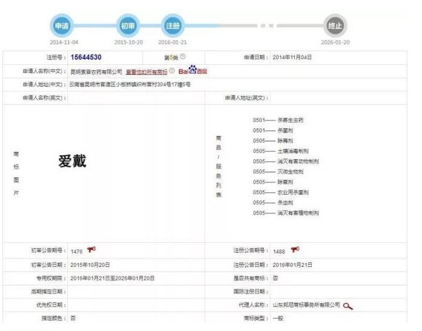
Task: Click timeline date 2026-01-20
Action: [335, 42]
